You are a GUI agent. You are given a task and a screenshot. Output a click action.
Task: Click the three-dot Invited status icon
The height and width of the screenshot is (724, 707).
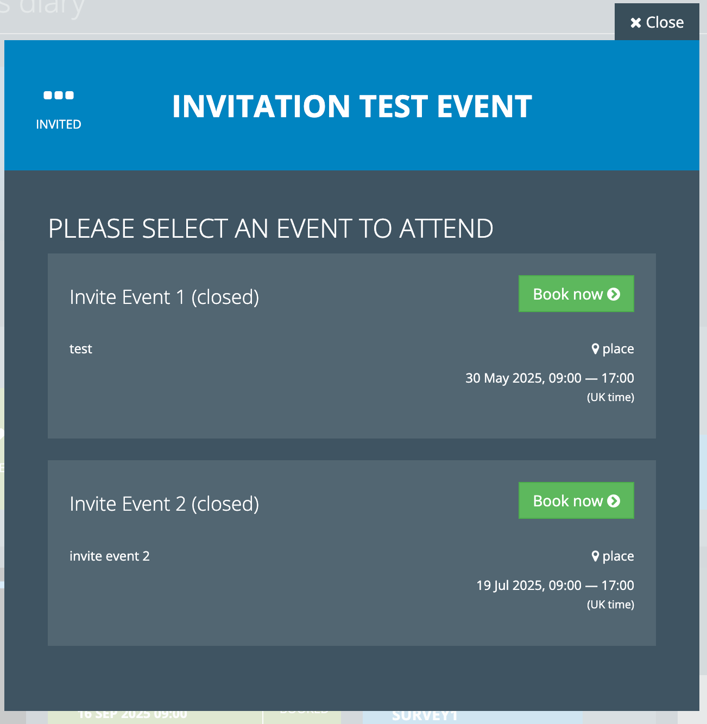coord(59,96)
